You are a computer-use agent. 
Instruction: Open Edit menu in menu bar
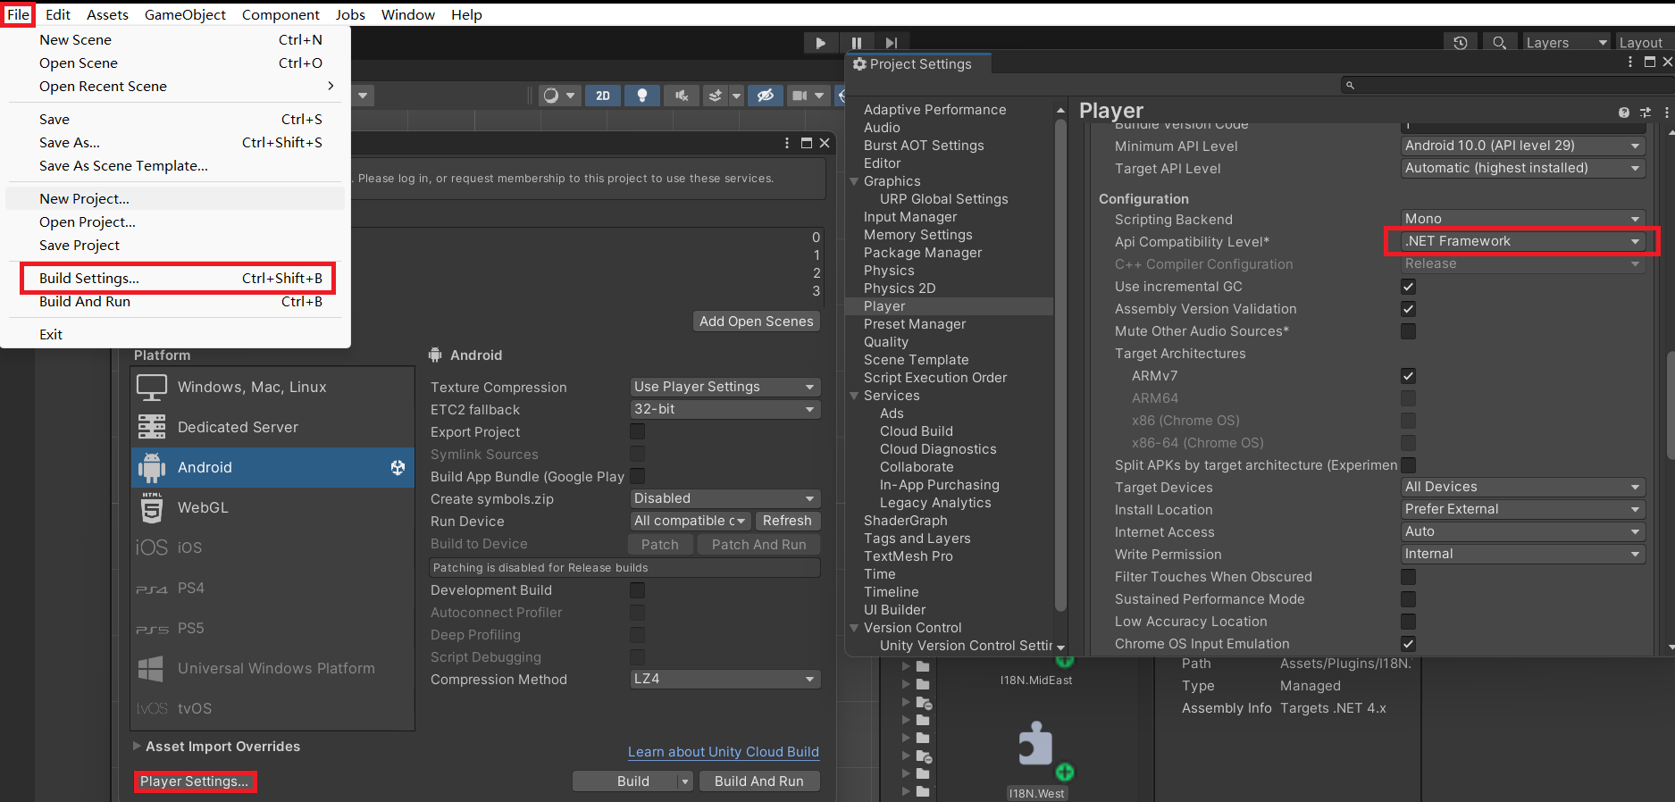[58, 14]
